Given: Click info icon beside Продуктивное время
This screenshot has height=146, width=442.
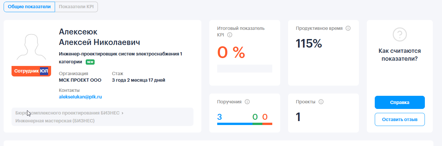Looking at the screenshot, I should click(x=348, y=28).
